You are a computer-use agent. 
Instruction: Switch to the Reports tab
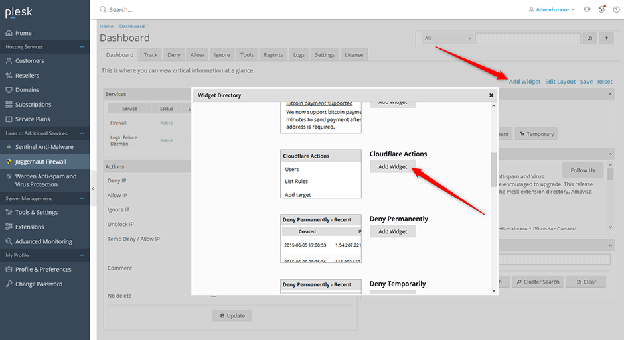273,55
